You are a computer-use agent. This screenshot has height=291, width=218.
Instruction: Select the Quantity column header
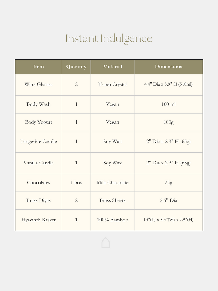(76, 67)
